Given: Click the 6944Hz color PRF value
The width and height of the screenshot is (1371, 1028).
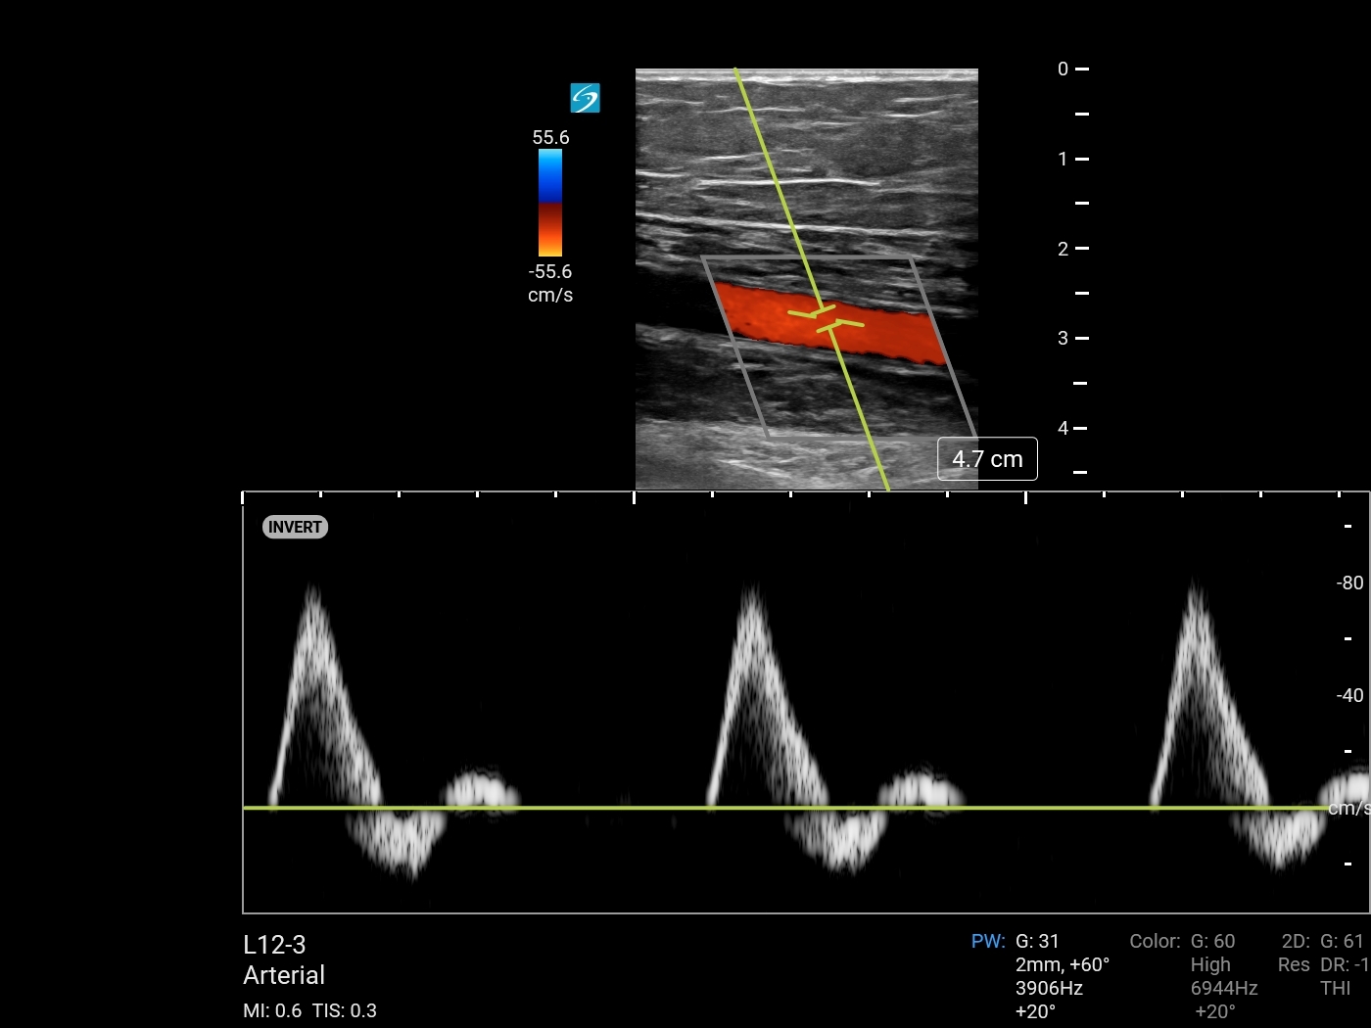Looking at the screenshot, I should click(x=1224, y=988).
